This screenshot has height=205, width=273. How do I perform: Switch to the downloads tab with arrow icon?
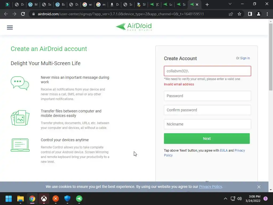pos(114,5)
